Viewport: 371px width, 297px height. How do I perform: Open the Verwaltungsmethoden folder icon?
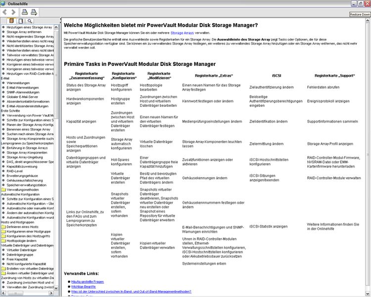click(x=3, y=190)
